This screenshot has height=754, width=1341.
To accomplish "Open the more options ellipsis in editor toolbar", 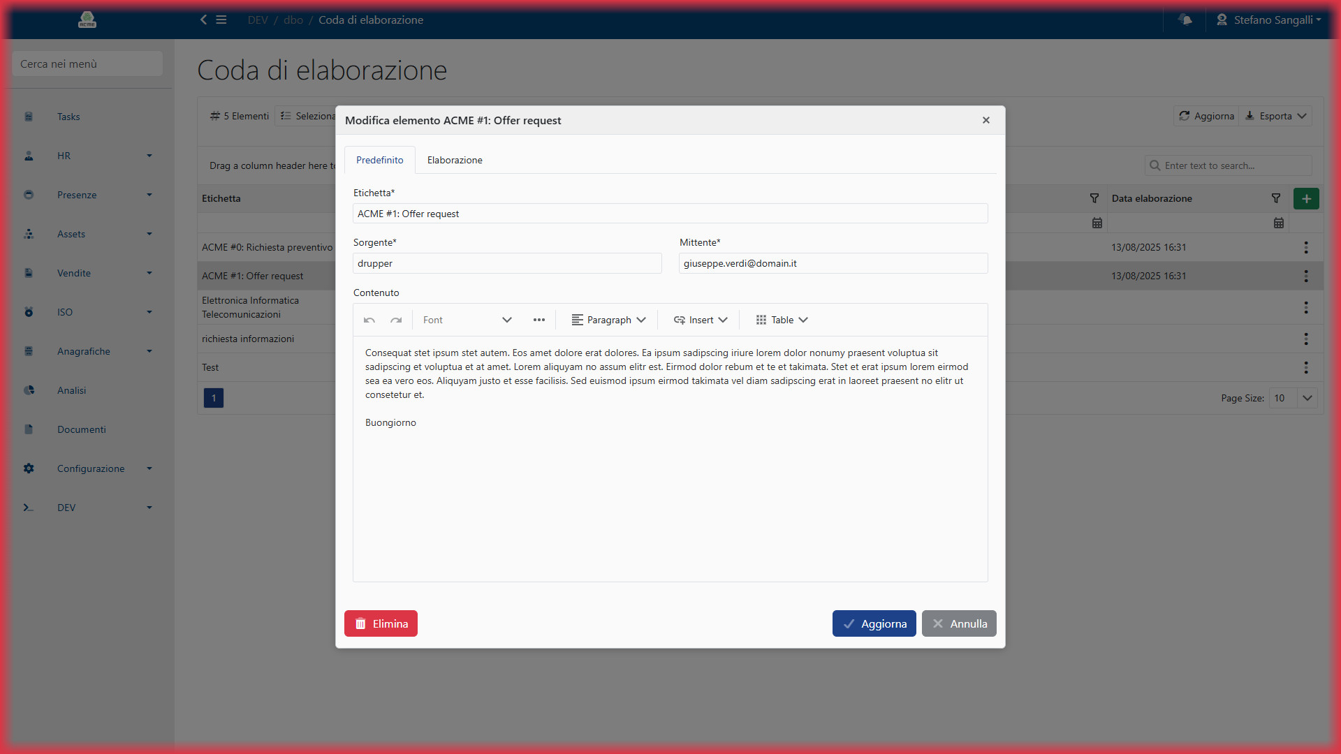I will (x=538, y=320).
